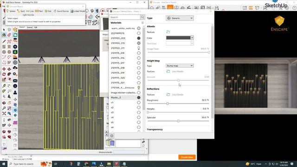Open Albedo Color dropdown arrow
Image resolution: width=297 pixels, height=167 pixels.
(192, 38)
